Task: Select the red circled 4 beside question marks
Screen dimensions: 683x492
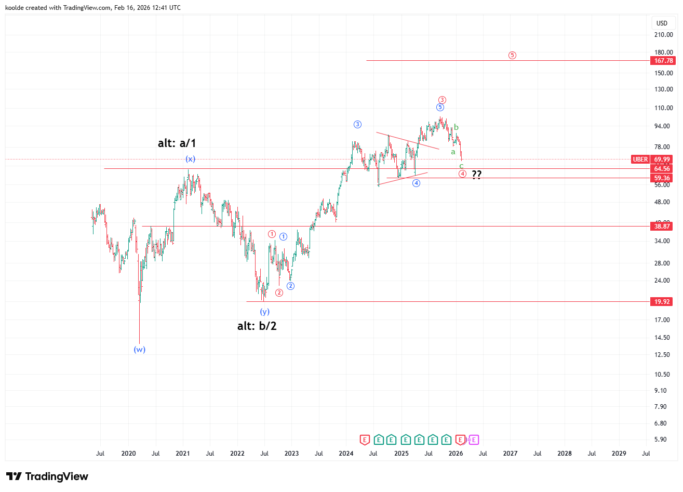Action: 462,174
